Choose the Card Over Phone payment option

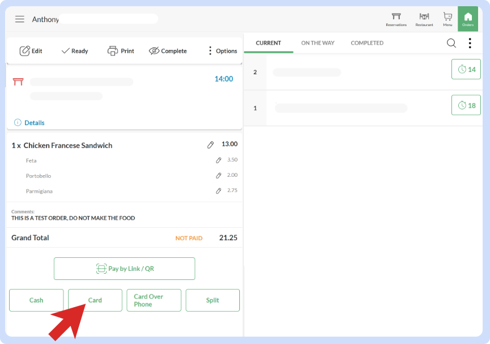(x=154, y=300)
